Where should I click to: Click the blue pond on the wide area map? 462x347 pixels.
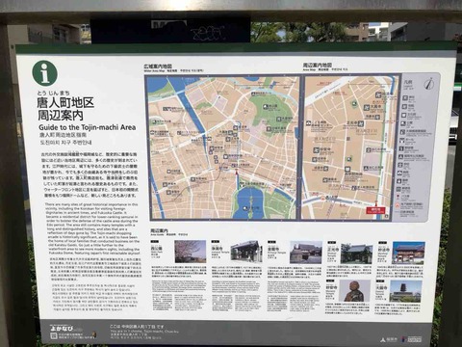[248, 203]
